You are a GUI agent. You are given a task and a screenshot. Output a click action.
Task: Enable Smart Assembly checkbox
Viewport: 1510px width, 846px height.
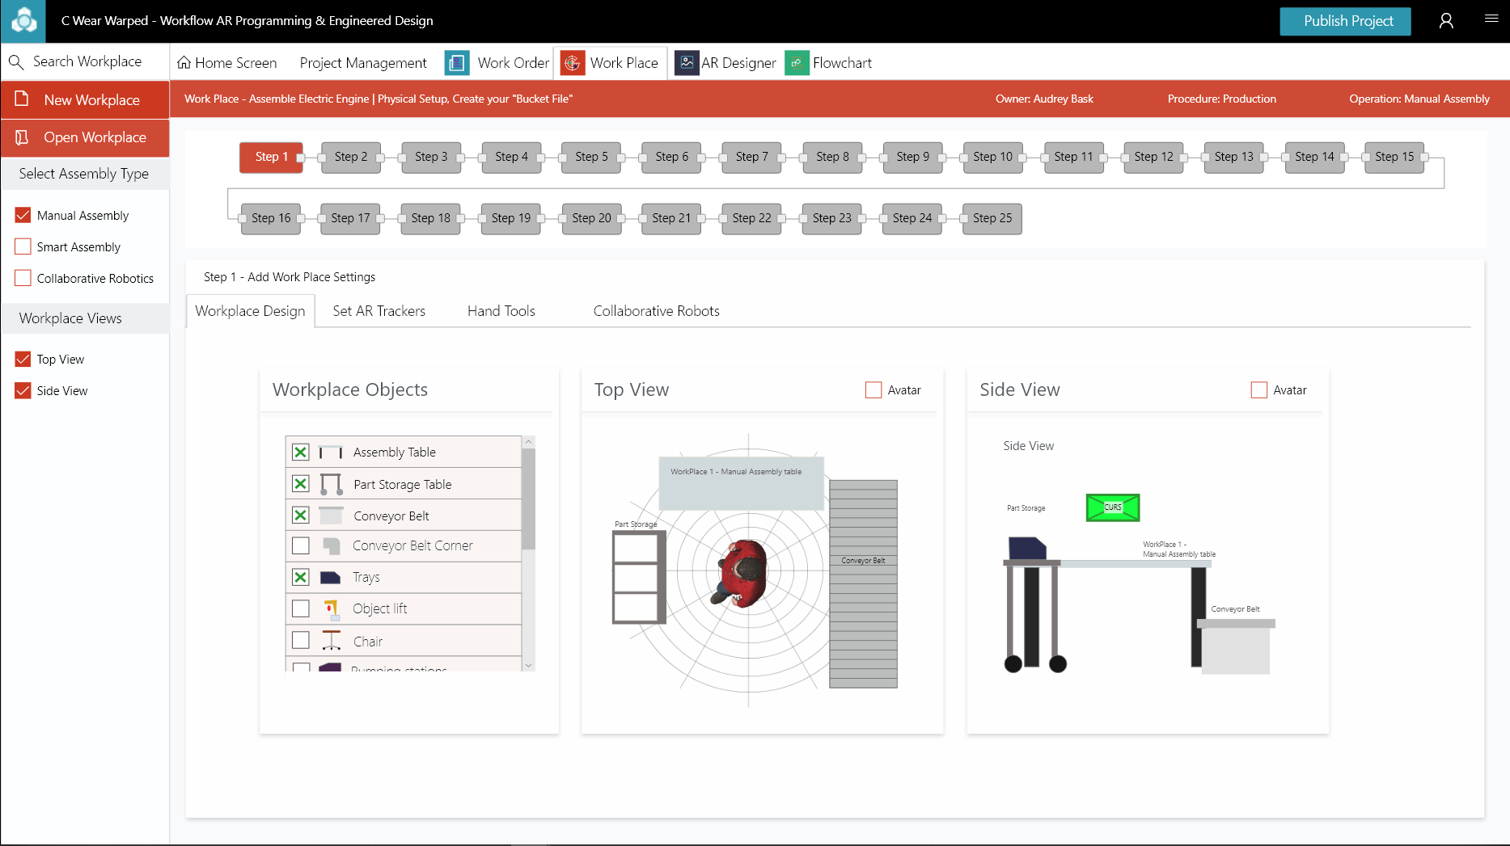23,246
